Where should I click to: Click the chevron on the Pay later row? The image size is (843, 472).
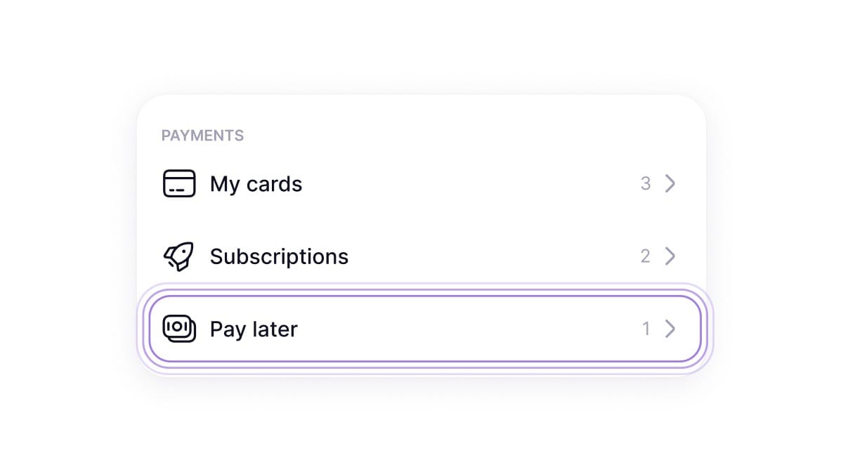pyautogui.click(x=670, y=329)
